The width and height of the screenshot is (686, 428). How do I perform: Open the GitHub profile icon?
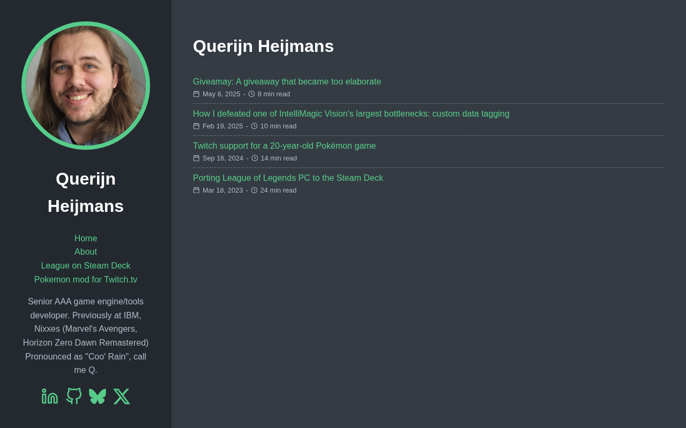pos(74,396)
